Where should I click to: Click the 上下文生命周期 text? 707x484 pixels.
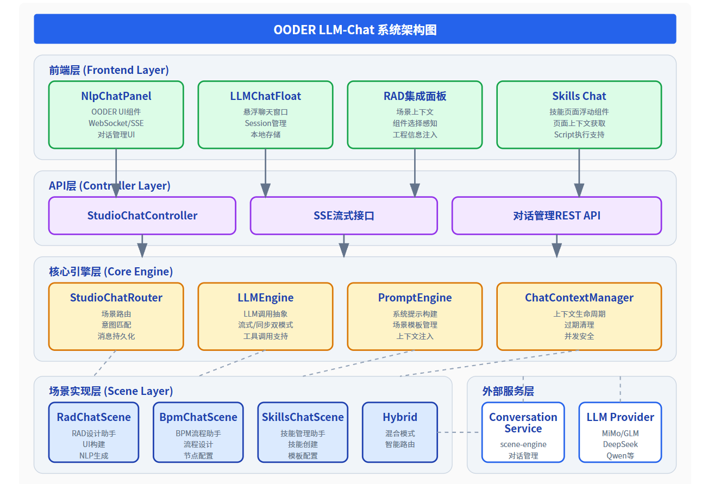pyautogui.click(x=579, y=314)
